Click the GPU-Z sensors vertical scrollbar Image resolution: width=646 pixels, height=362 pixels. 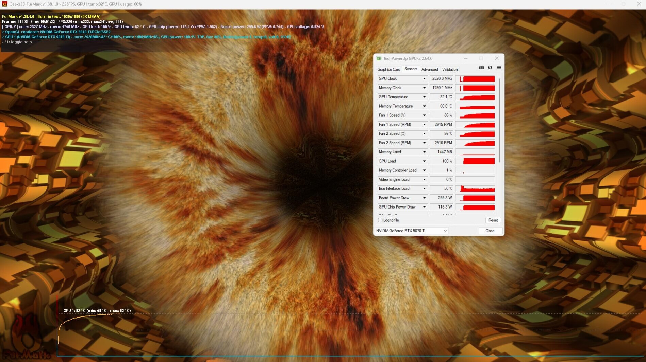pos(499,120)
